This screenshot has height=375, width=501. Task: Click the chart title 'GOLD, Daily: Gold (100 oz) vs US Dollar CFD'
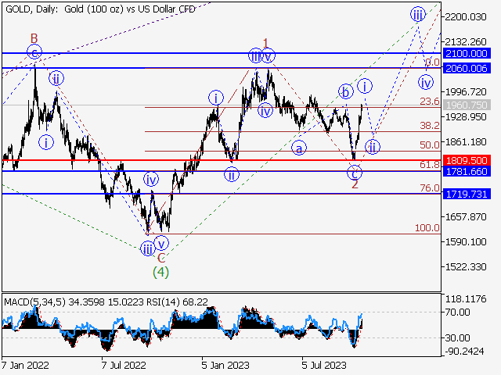pyautogui.click(x=100, y=9)
